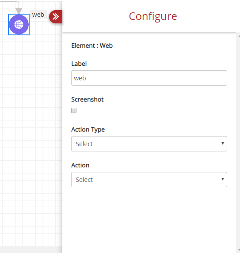Image resolution: width=240 pixels, height=253 pixels.
Task: Click the panel scrollbar up arrow
Action: click(239, 37)
